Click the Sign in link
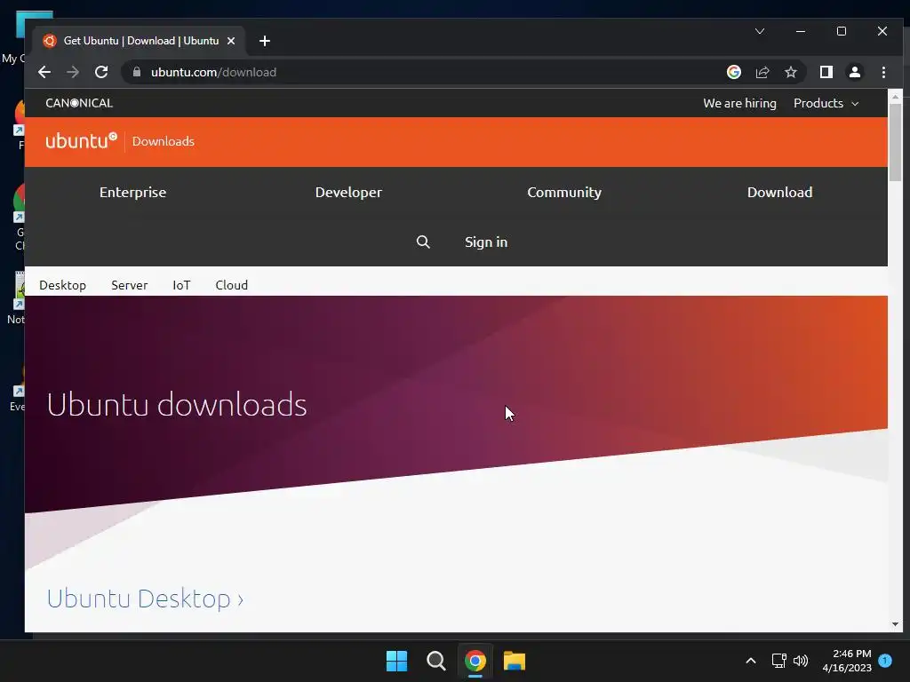The height and width of the screenshot is (682, 910). point(486,242)
